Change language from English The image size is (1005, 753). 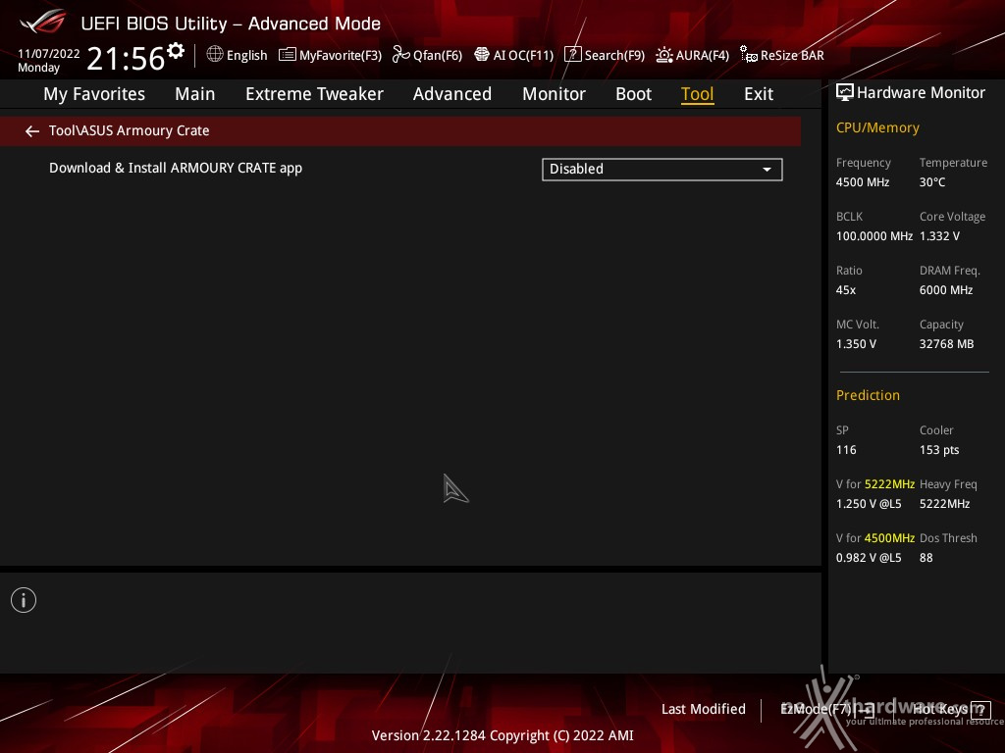[246, 55]
